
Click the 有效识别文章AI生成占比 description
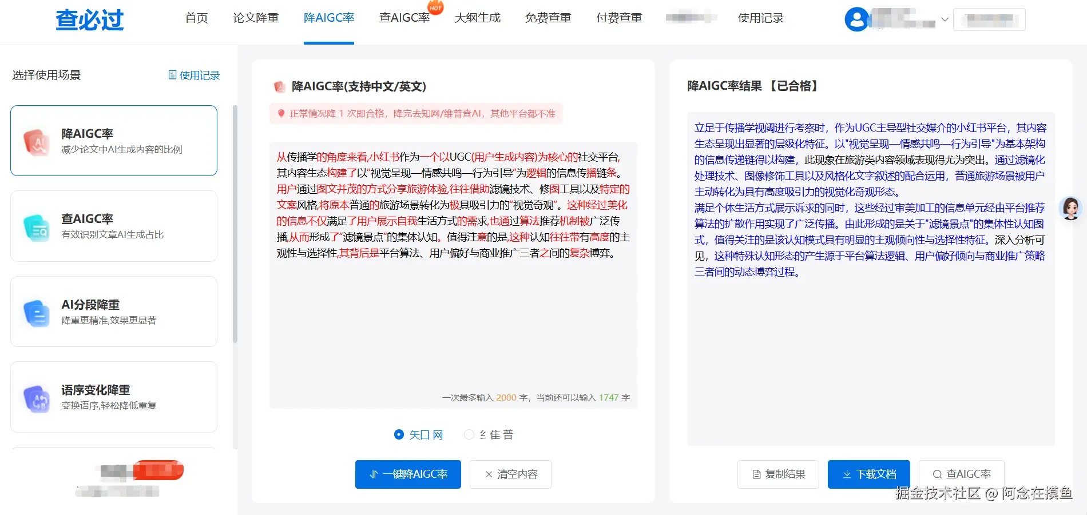pos(113,235)
